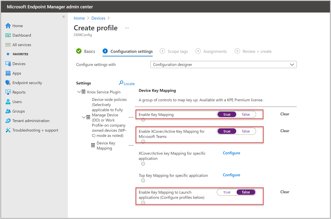
Task: Collapse the Knox Service Plugin tree node
Action: [x=79, y=92]
